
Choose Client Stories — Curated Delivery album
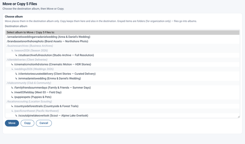(122, 74)
